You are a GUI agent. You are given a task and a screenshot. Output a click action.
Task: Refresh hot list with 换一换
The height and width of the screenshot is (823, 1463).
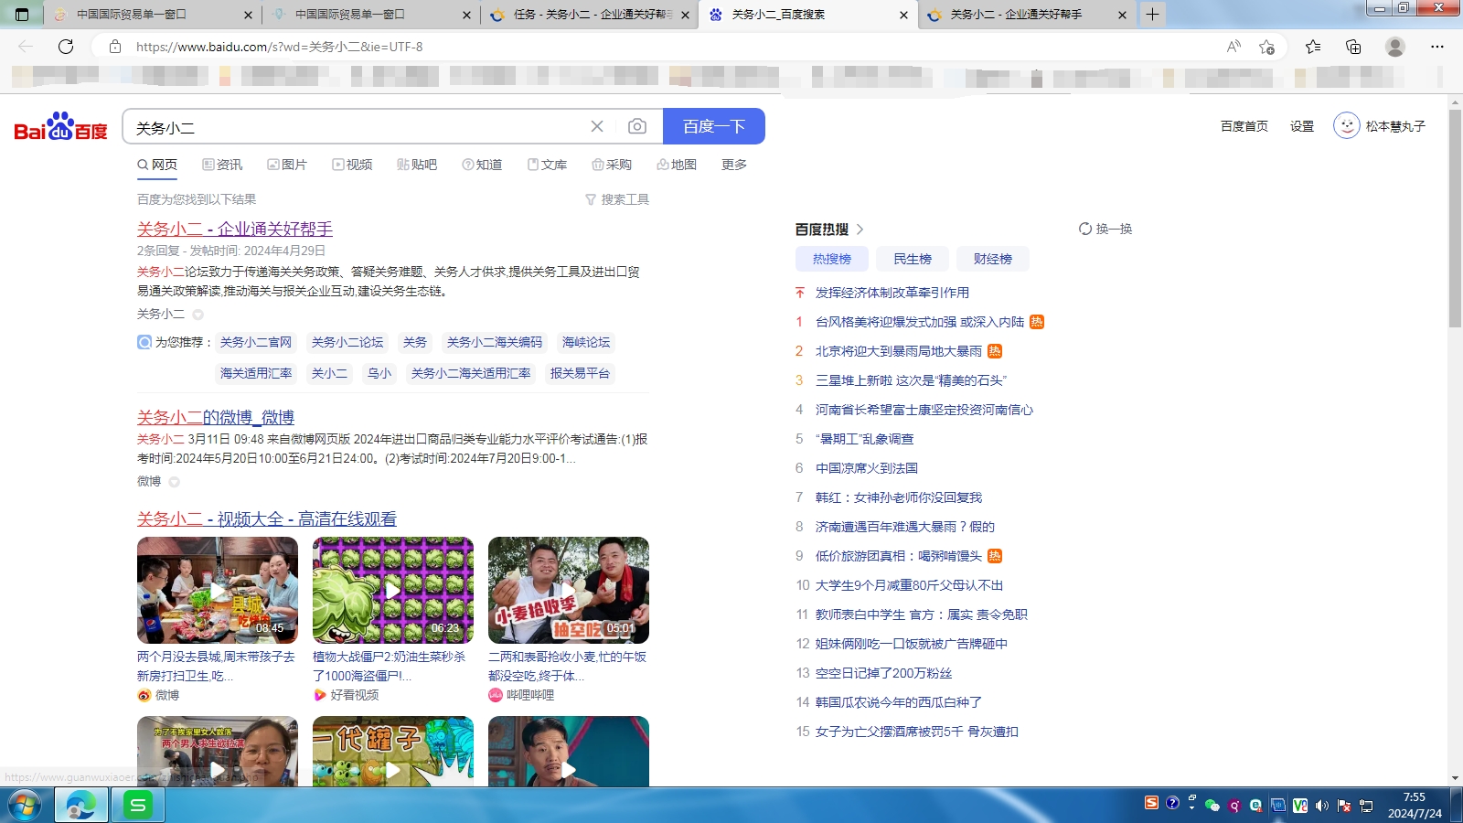[1105, 229]
